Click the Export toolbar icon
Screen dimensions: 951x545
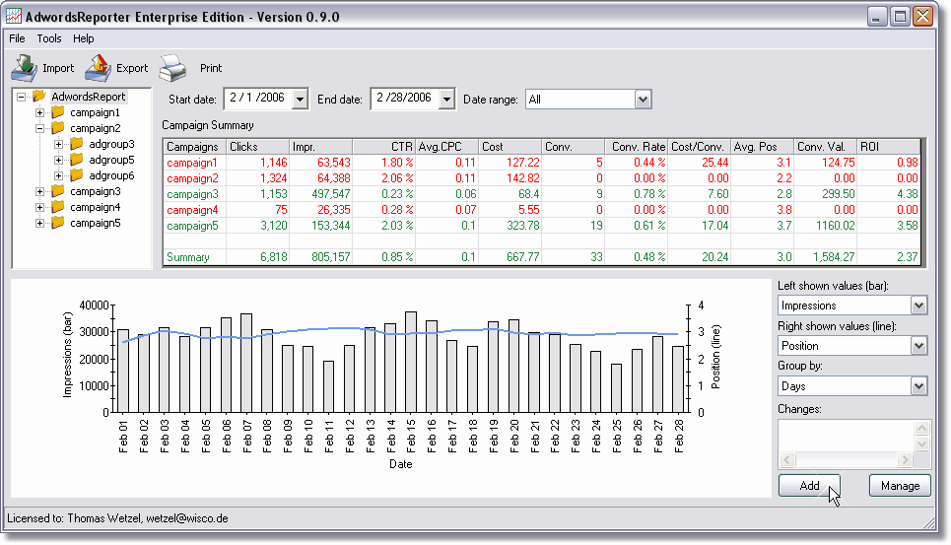click(x=98, y=68)
